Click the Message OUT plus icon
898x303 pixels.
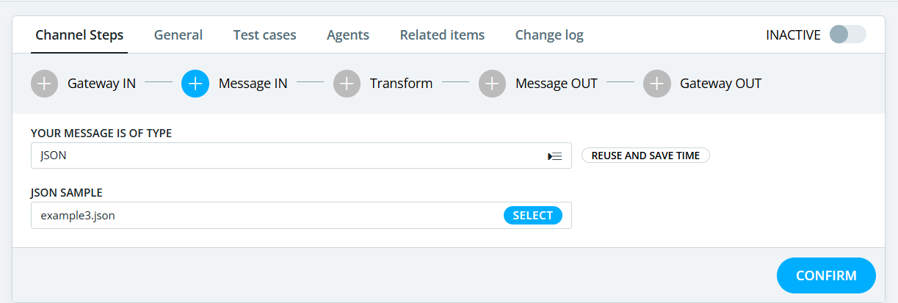(493, 84)
